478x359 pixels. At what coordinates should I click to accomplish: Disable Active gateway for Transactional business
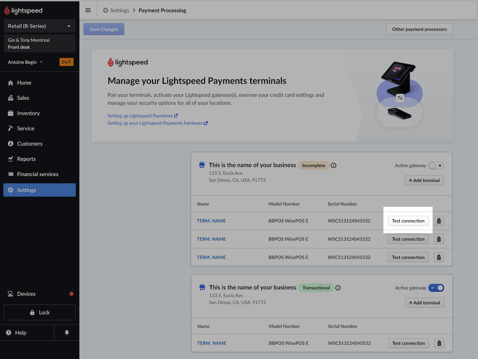(x=436, y=288)
